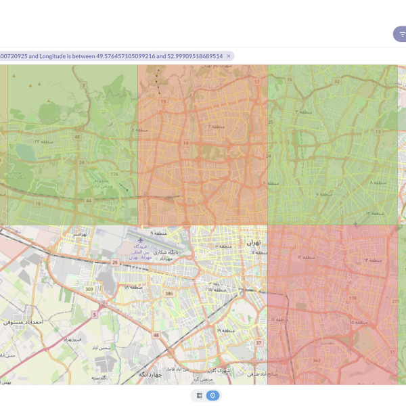Click the route 37 road shield
This screenshot has width=406, height=406.
pos(258,343)
